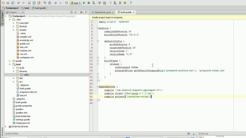Click the navigate Back arrow icon
This screenshot has width=246, height=138.
click(55, 3)
